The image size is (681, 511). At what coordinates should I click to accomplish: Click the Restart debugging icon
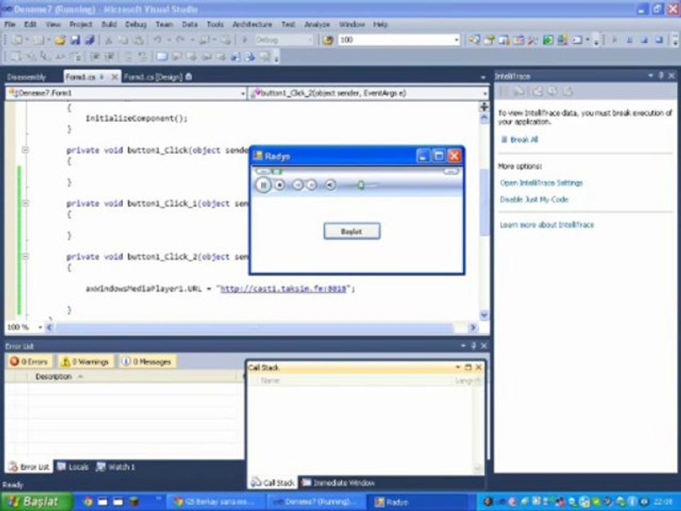coord(659,40)
